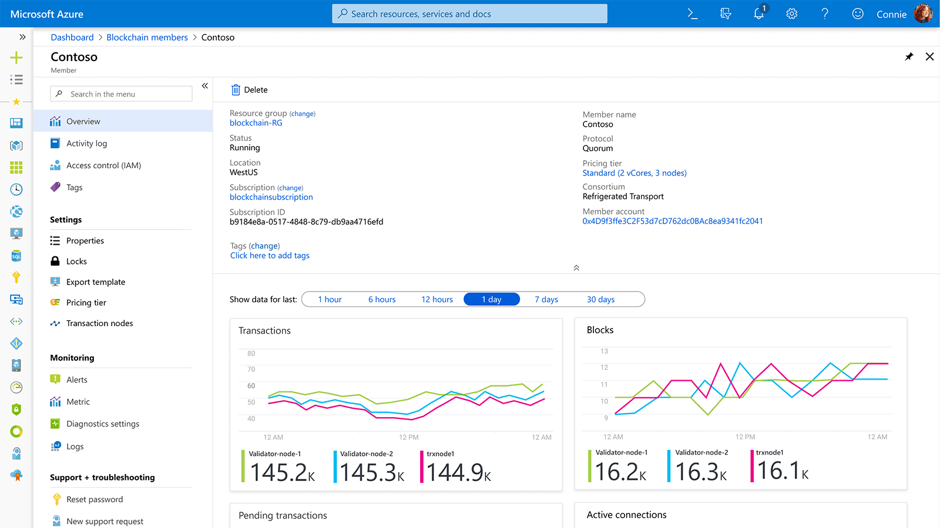Viewport: 940px width, 528px height.
Task: Open the notifications bell
Action: pyautogui.click(x=760, y=13)
